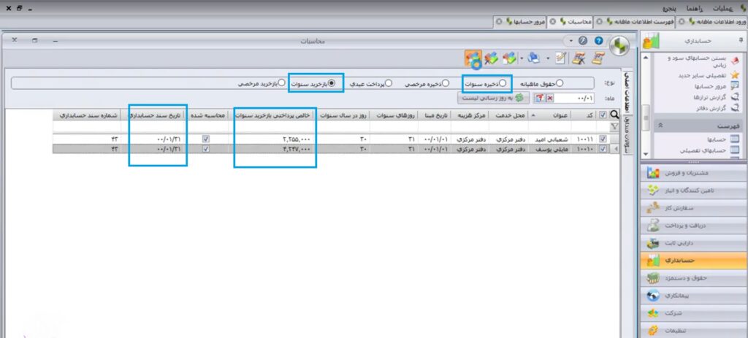Open گزارش ترازها in the side panel

coord(715,97)
